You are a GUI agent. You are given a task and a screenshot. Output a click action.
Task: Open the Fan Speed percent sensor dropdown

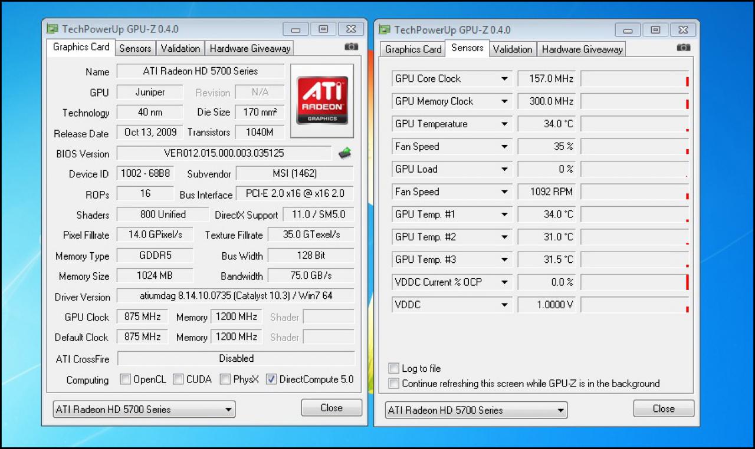point(504,147)
